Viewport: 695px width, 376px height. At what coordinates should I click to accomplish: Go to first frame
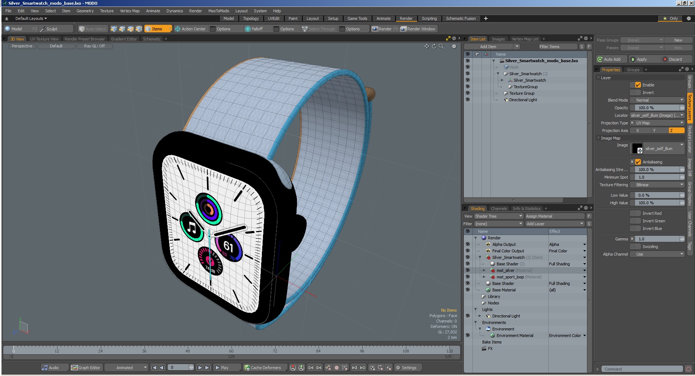coord(154,368)
